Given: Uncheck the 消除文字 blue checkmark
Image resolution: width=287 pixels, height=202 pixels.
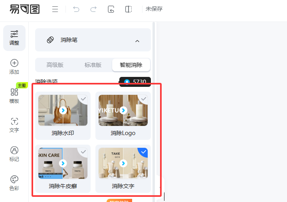Looking at the screenshot, I should tap(144, 152).
